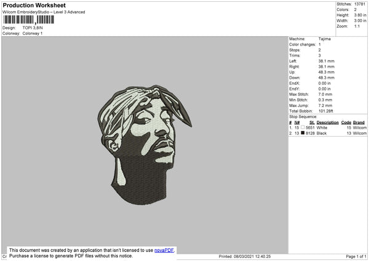Viewport: 369px width, 261px height.
Task: Select the Max Stitch value 7.0 mm
Action: pos(325,94)
